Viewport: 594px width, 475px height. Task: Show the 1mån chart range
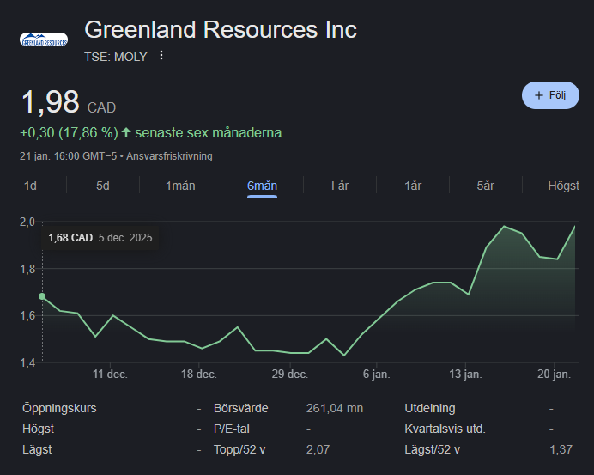180,186
